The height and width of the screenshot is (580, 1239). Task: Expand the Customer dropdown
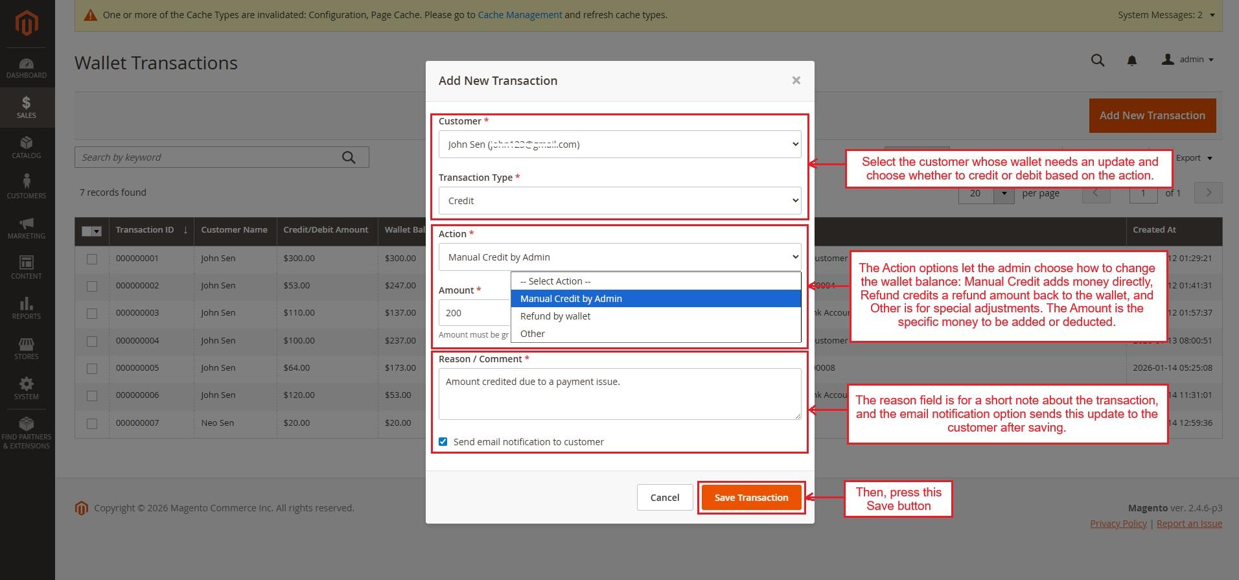pyautogui.click(x=619, y=145)
